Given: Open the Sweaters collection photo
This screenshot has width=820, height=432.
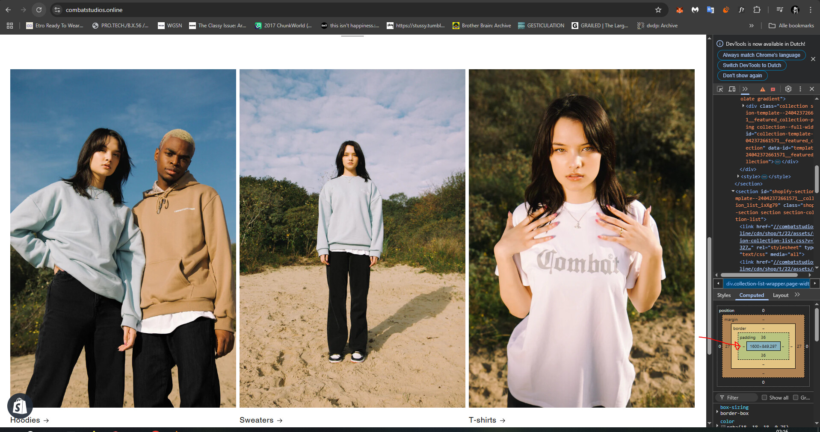Looking at the screenshot, I should (352, 238).
